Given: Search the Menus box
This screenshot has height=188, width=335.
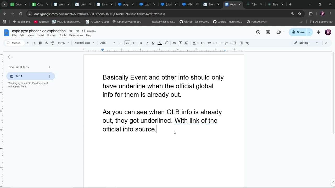Looking at the screenshot, I should (x=14, y=43).
